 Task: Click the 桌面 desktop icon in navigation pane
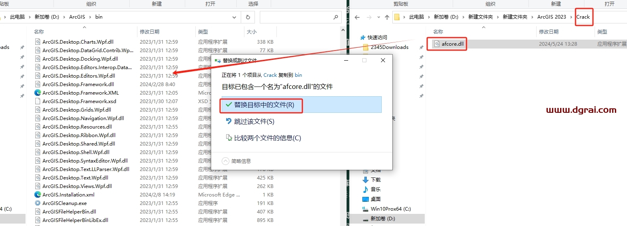coord(366,199)
